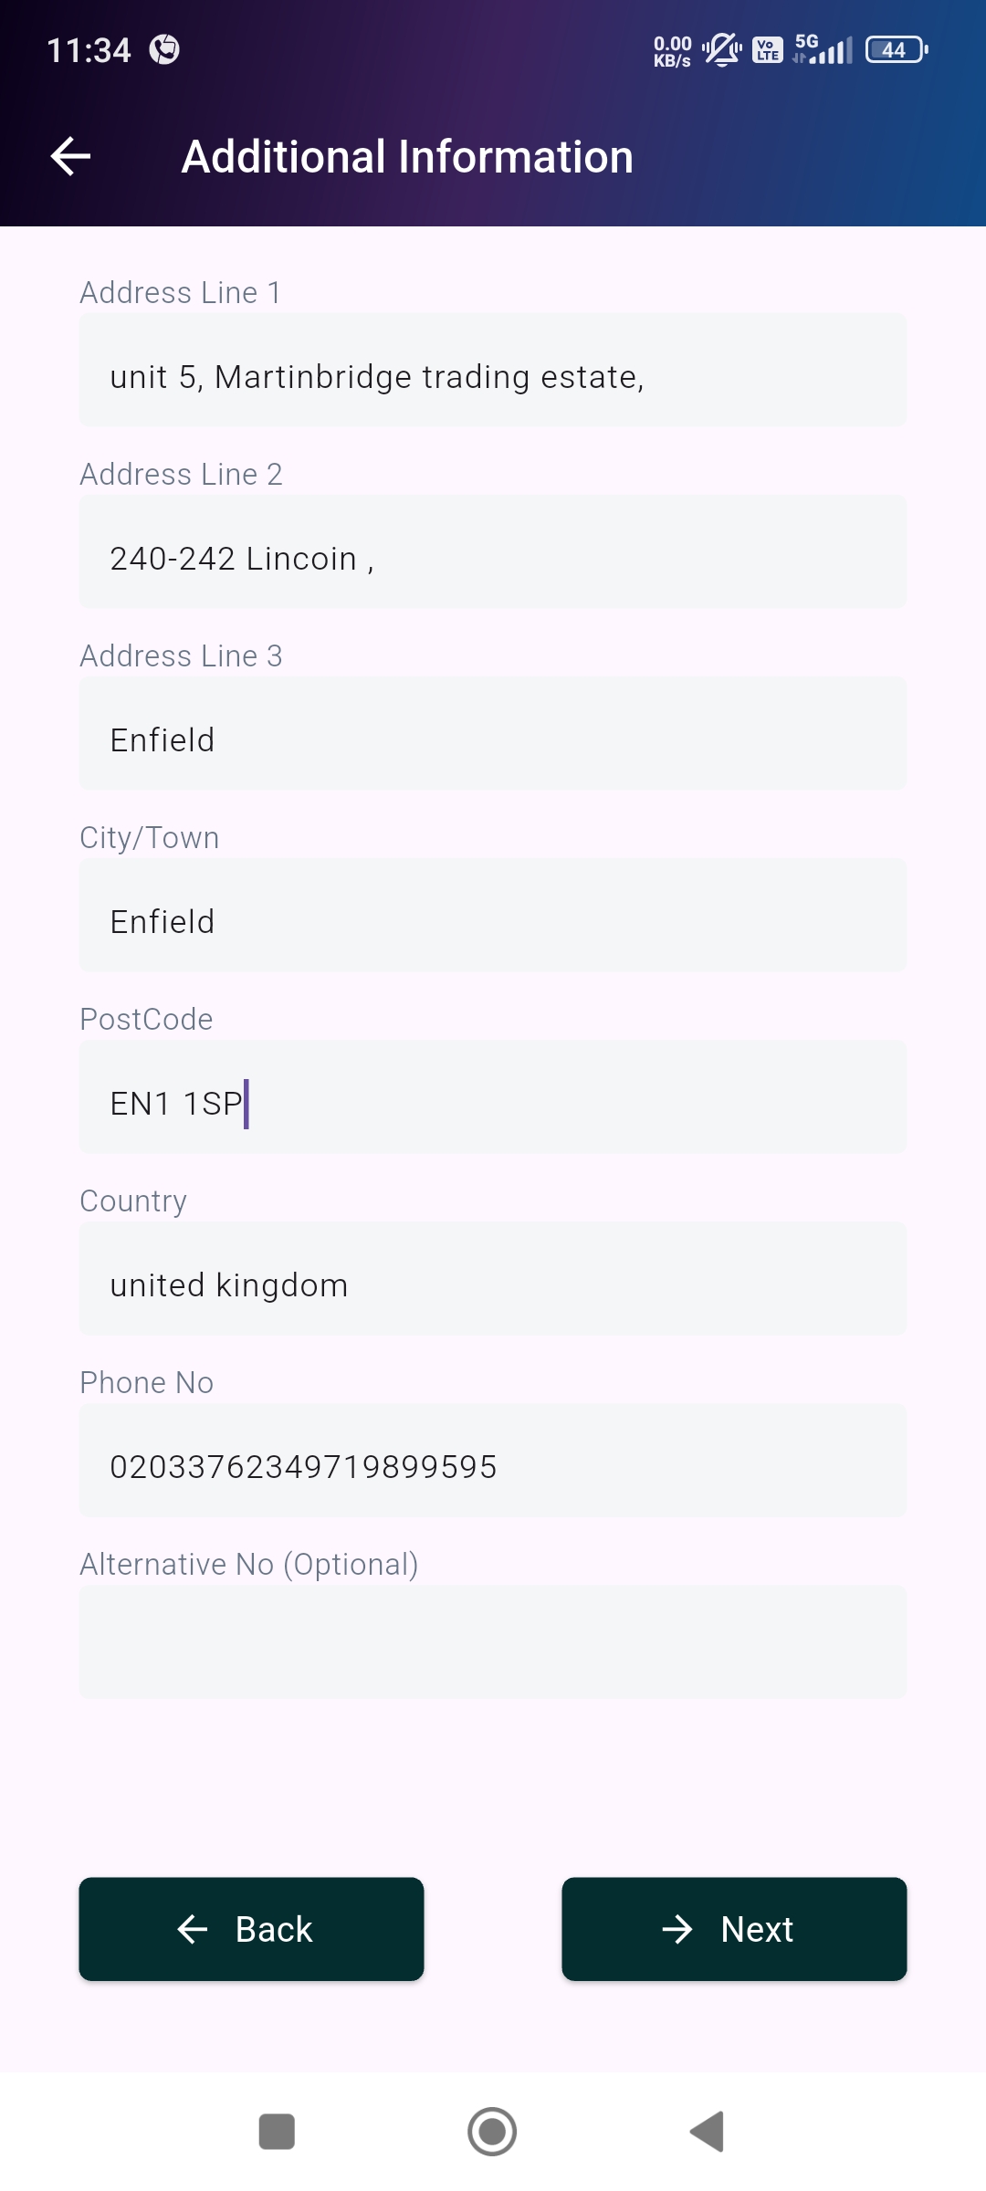Tap the VoLTE status icon
Image resolution: width=986 pixels, height=2191 pixels.
coord(768,49)
